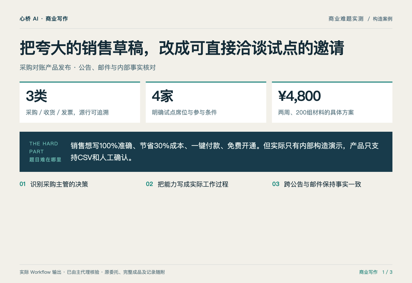
Task: Click the ¥4,800 card figure
Action: [299, 96]
